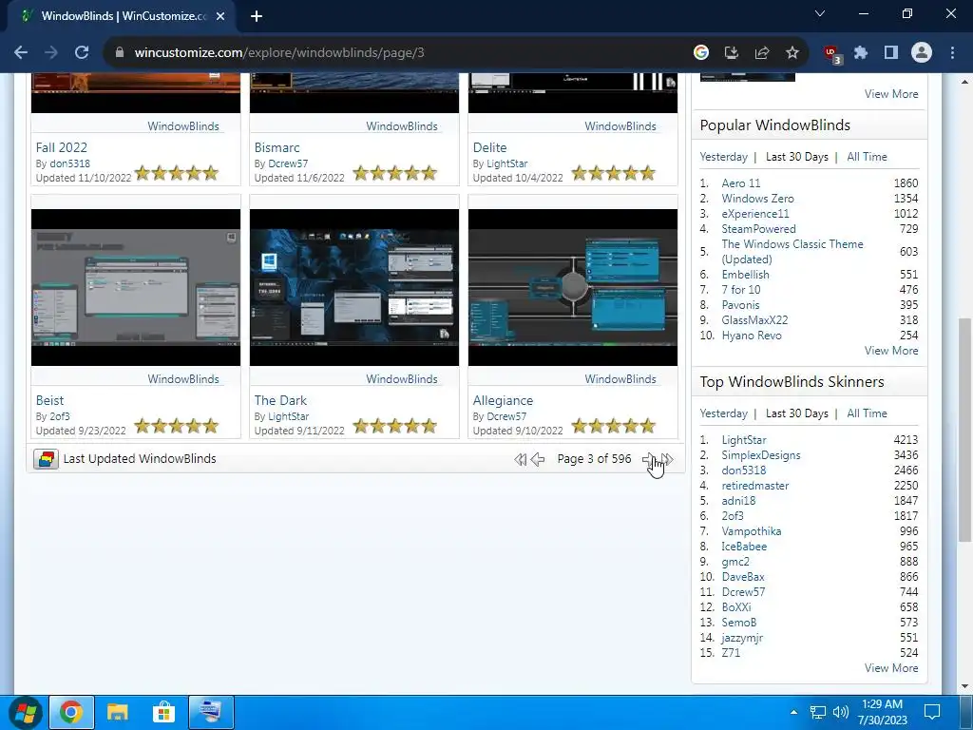The height and width of the screenshot is (730, 973).
Task: Open Windows Zero in popular list
Action: coord(757,199)
